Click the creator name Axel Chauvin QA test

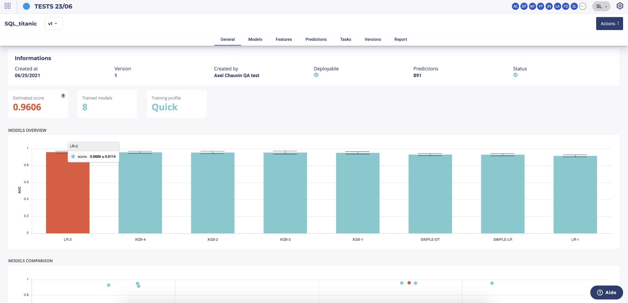236,75
